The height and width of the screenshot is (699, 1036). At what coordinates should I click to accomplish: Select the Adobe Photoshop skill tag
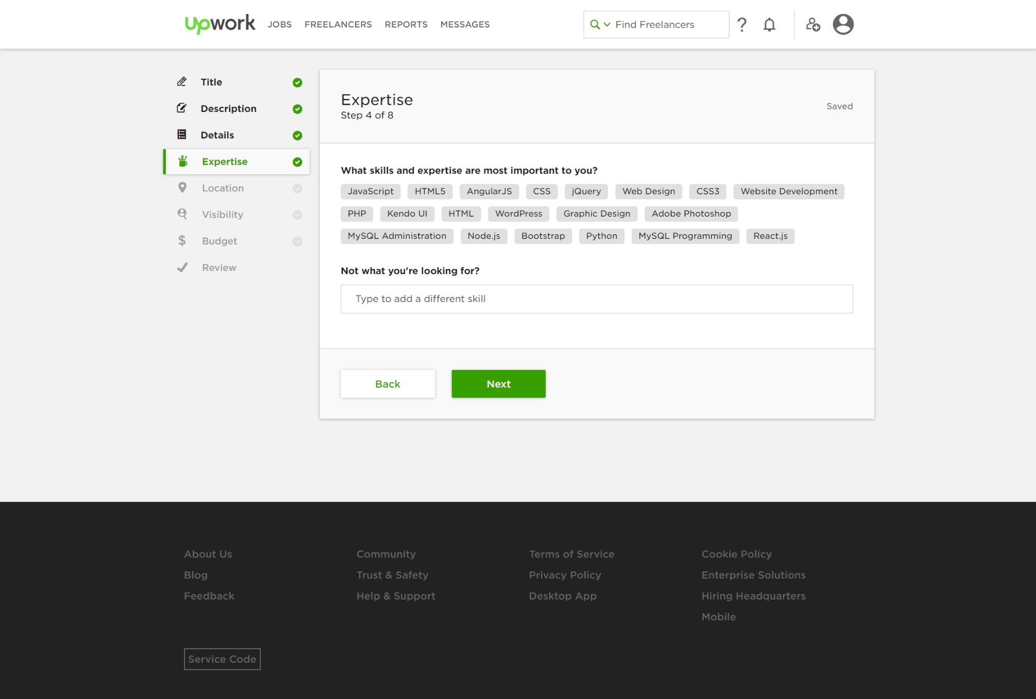coord(691,213)
